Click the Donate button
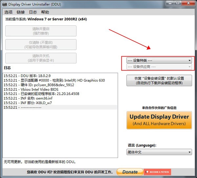Image resolution: width=197 pixels, height=178 pixels. point(130,172)
